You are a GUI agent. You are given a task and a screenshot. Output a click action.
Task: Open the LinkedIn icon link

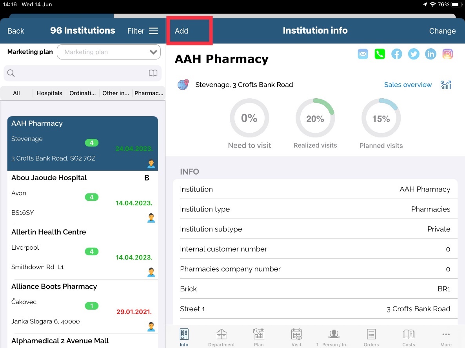point(430,54)
